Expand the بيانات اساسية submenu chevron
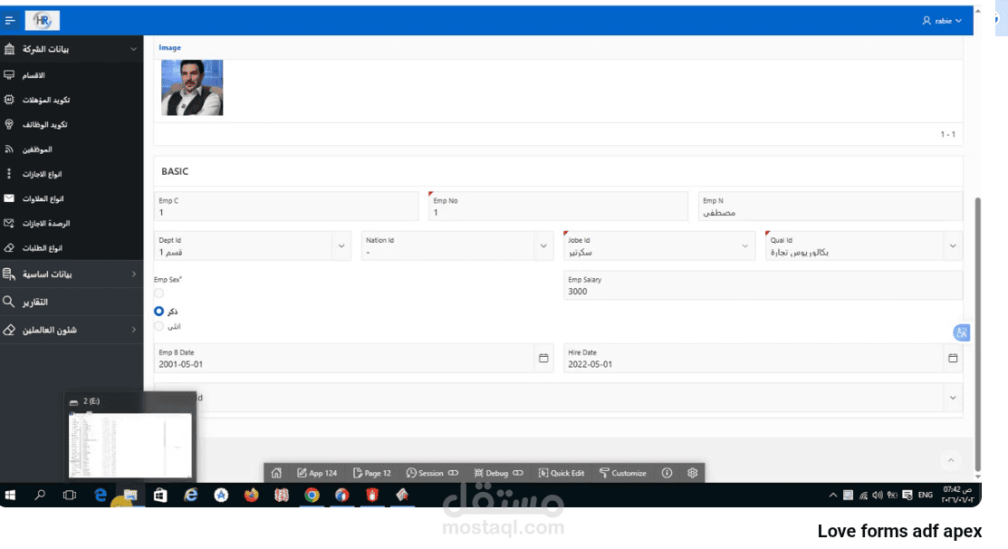 [x=134, y=274]
